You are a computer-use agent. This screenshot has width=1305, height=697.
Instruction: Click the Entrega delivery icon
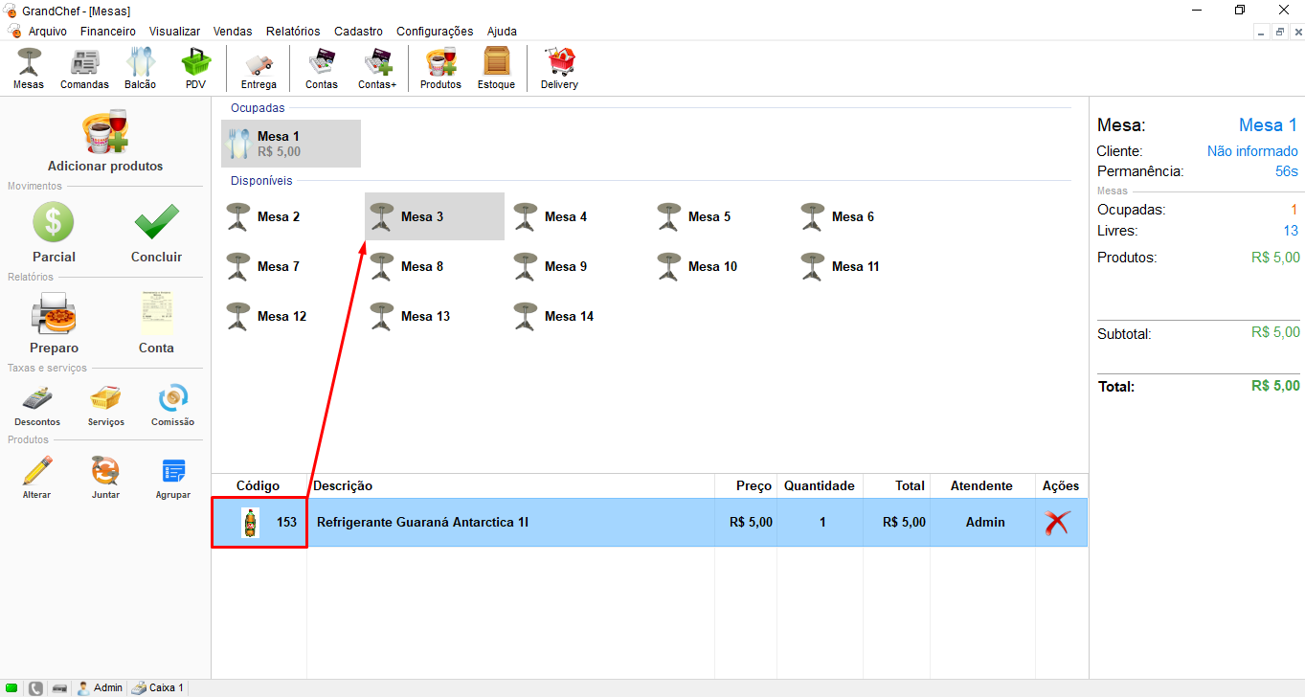(259, 68)
